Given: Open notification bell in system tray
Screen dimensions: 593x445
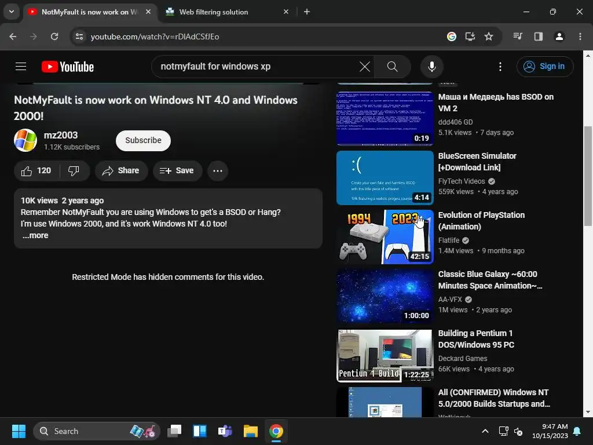Looking at the screenshot, I should (577, 431).
